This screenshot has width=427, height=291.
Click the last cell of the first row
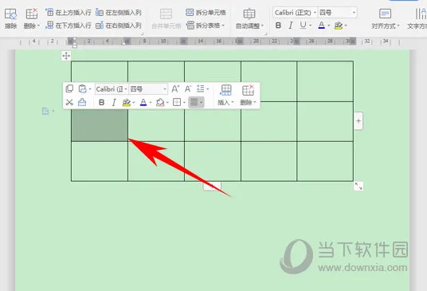pos(325,81)
